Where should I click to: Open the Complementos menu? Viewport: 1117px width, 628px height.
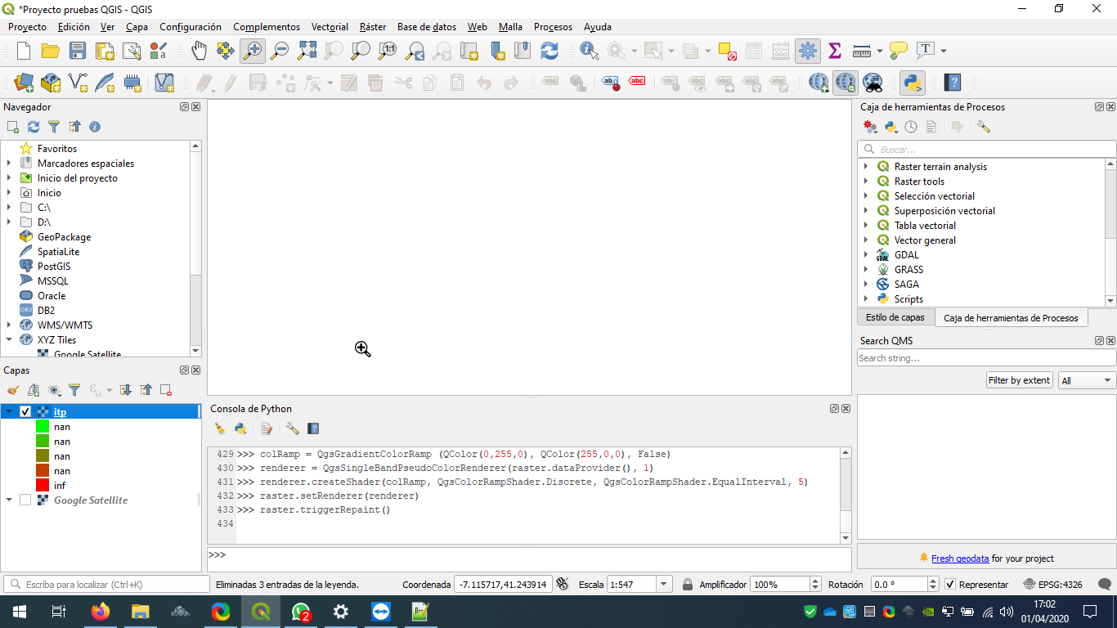pyautogui.click(x=267, y=27)
